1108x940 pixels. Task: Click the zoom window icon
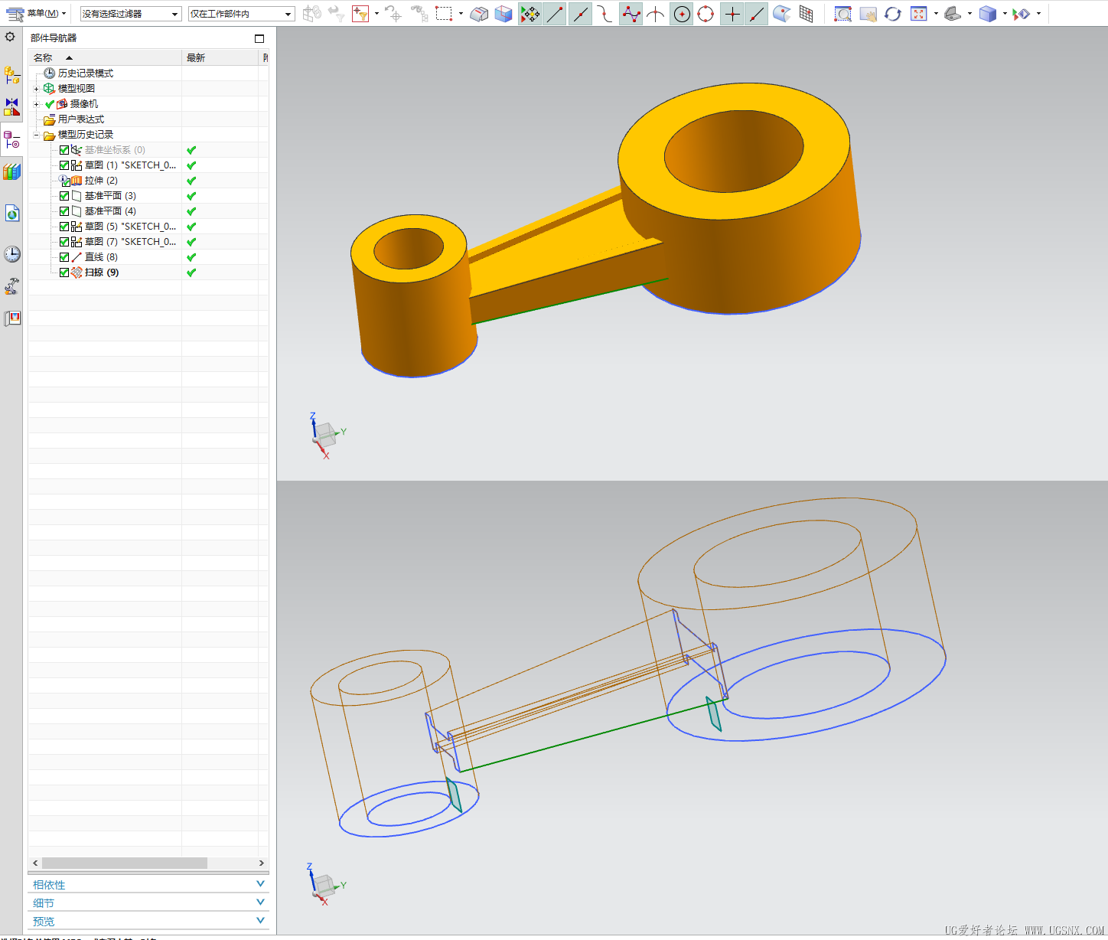coord(842,14)
